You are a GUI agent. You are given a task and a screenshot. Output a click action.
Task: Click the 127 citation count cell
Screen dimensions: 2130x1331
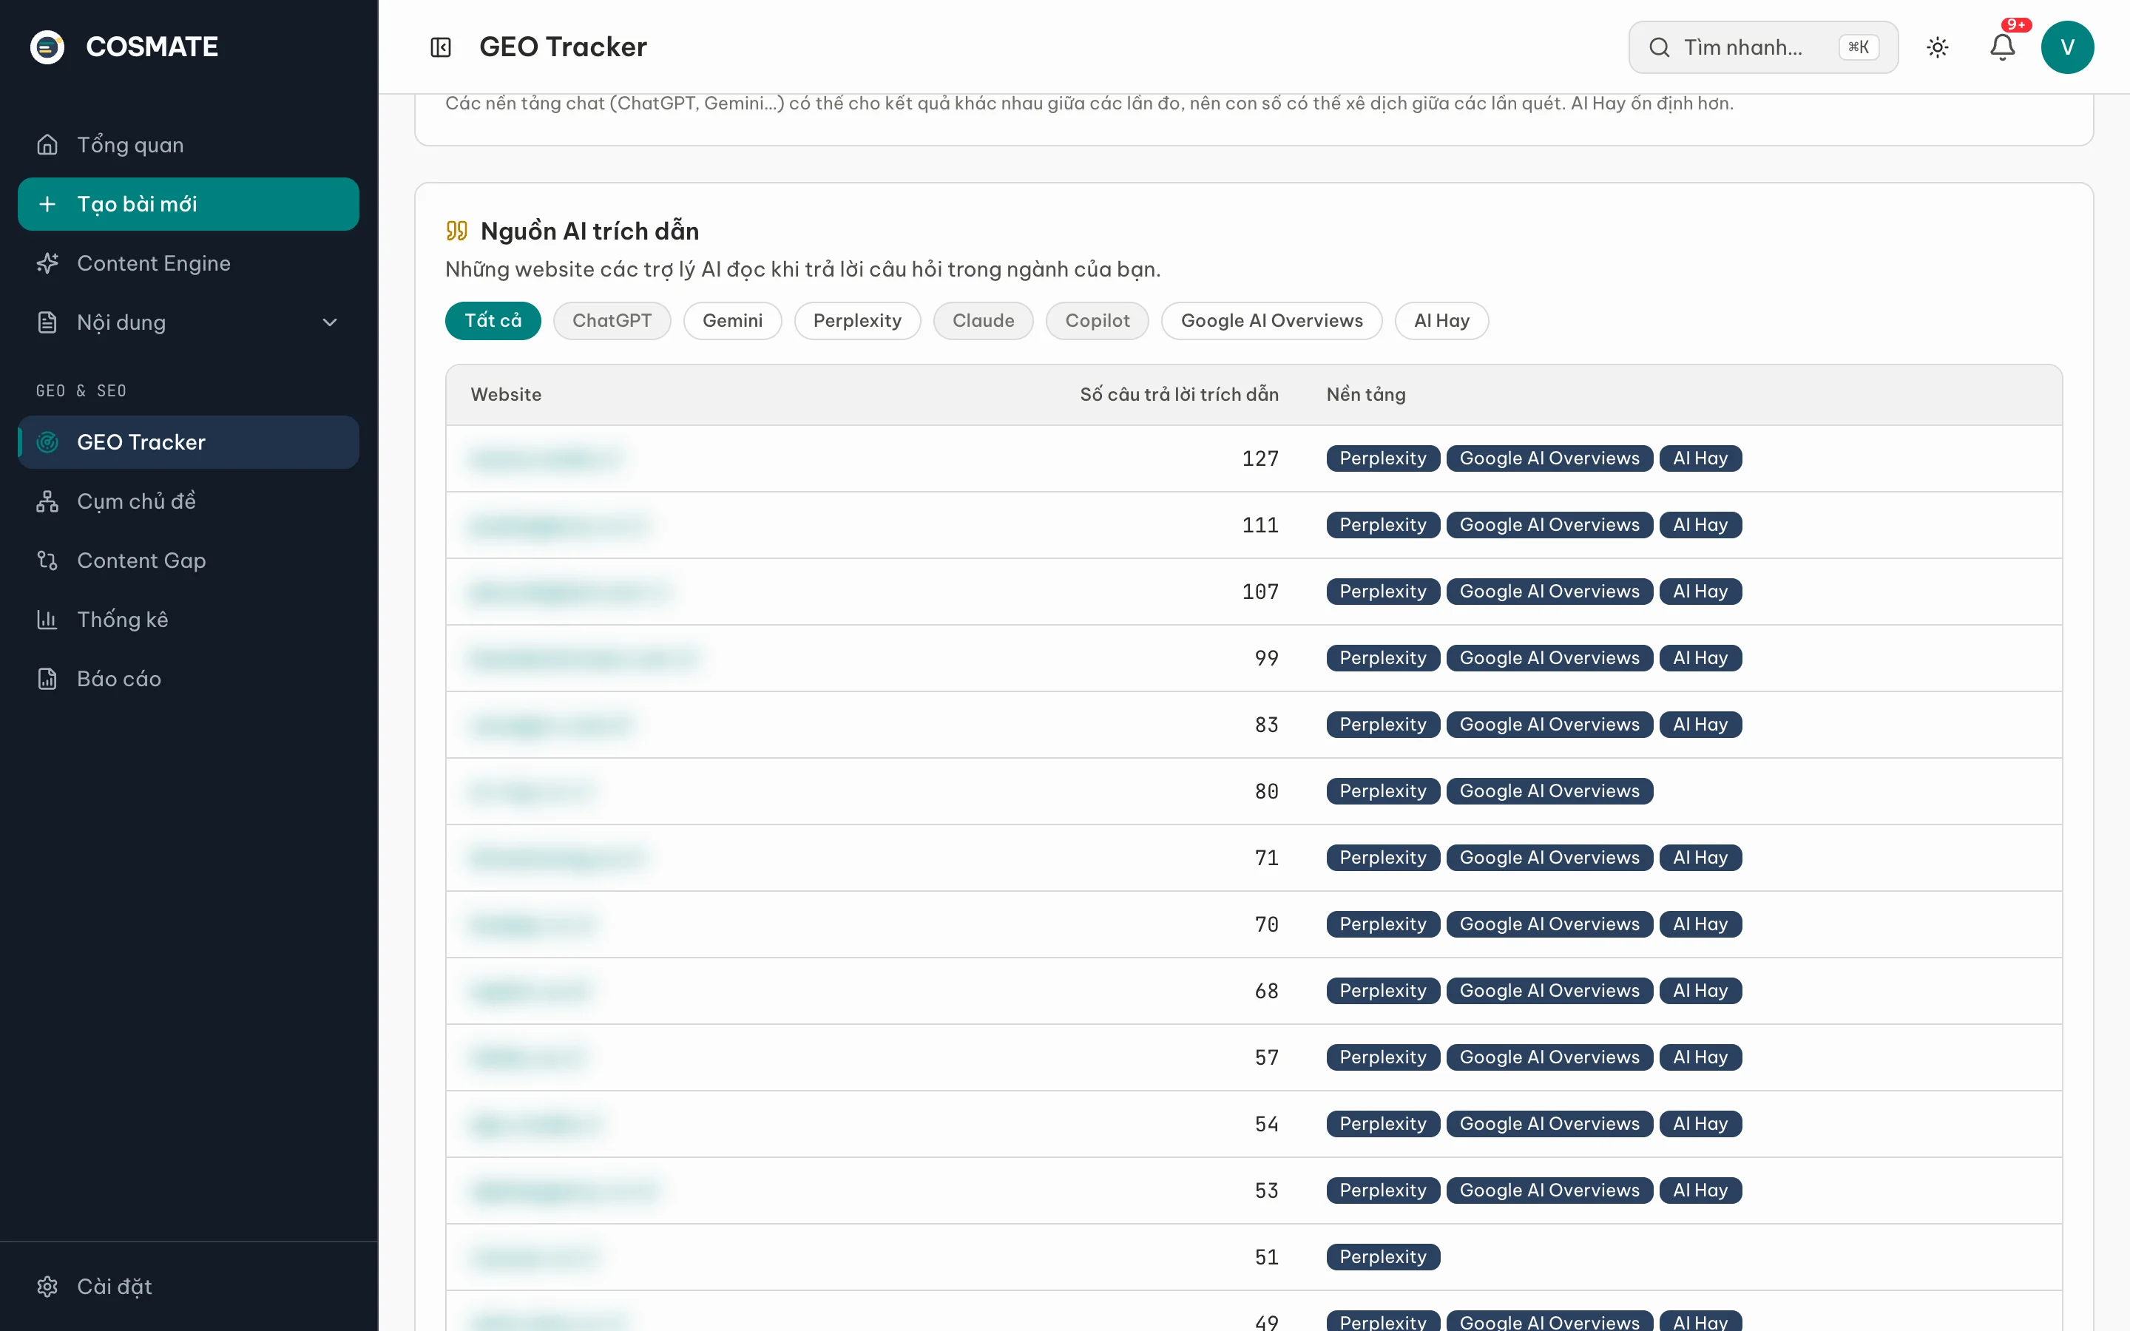pos(1260,458)
